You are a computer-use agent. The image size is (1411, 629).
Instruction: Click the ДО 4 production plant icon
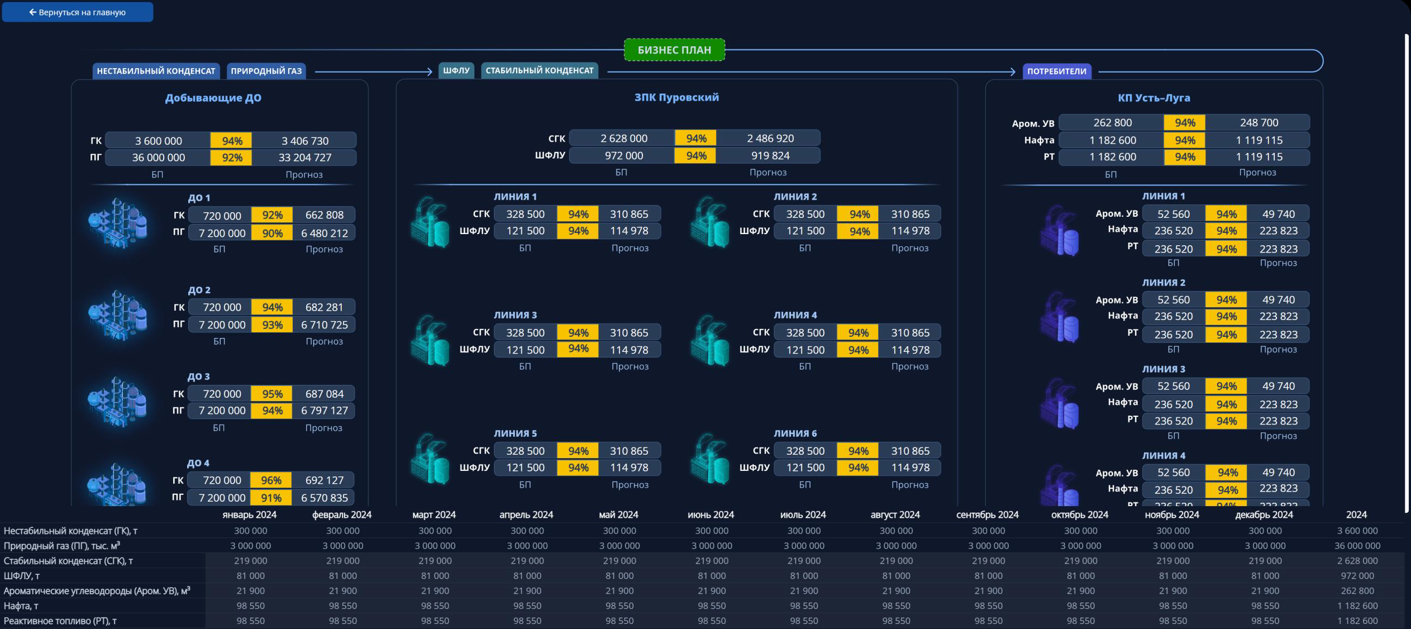118,484
